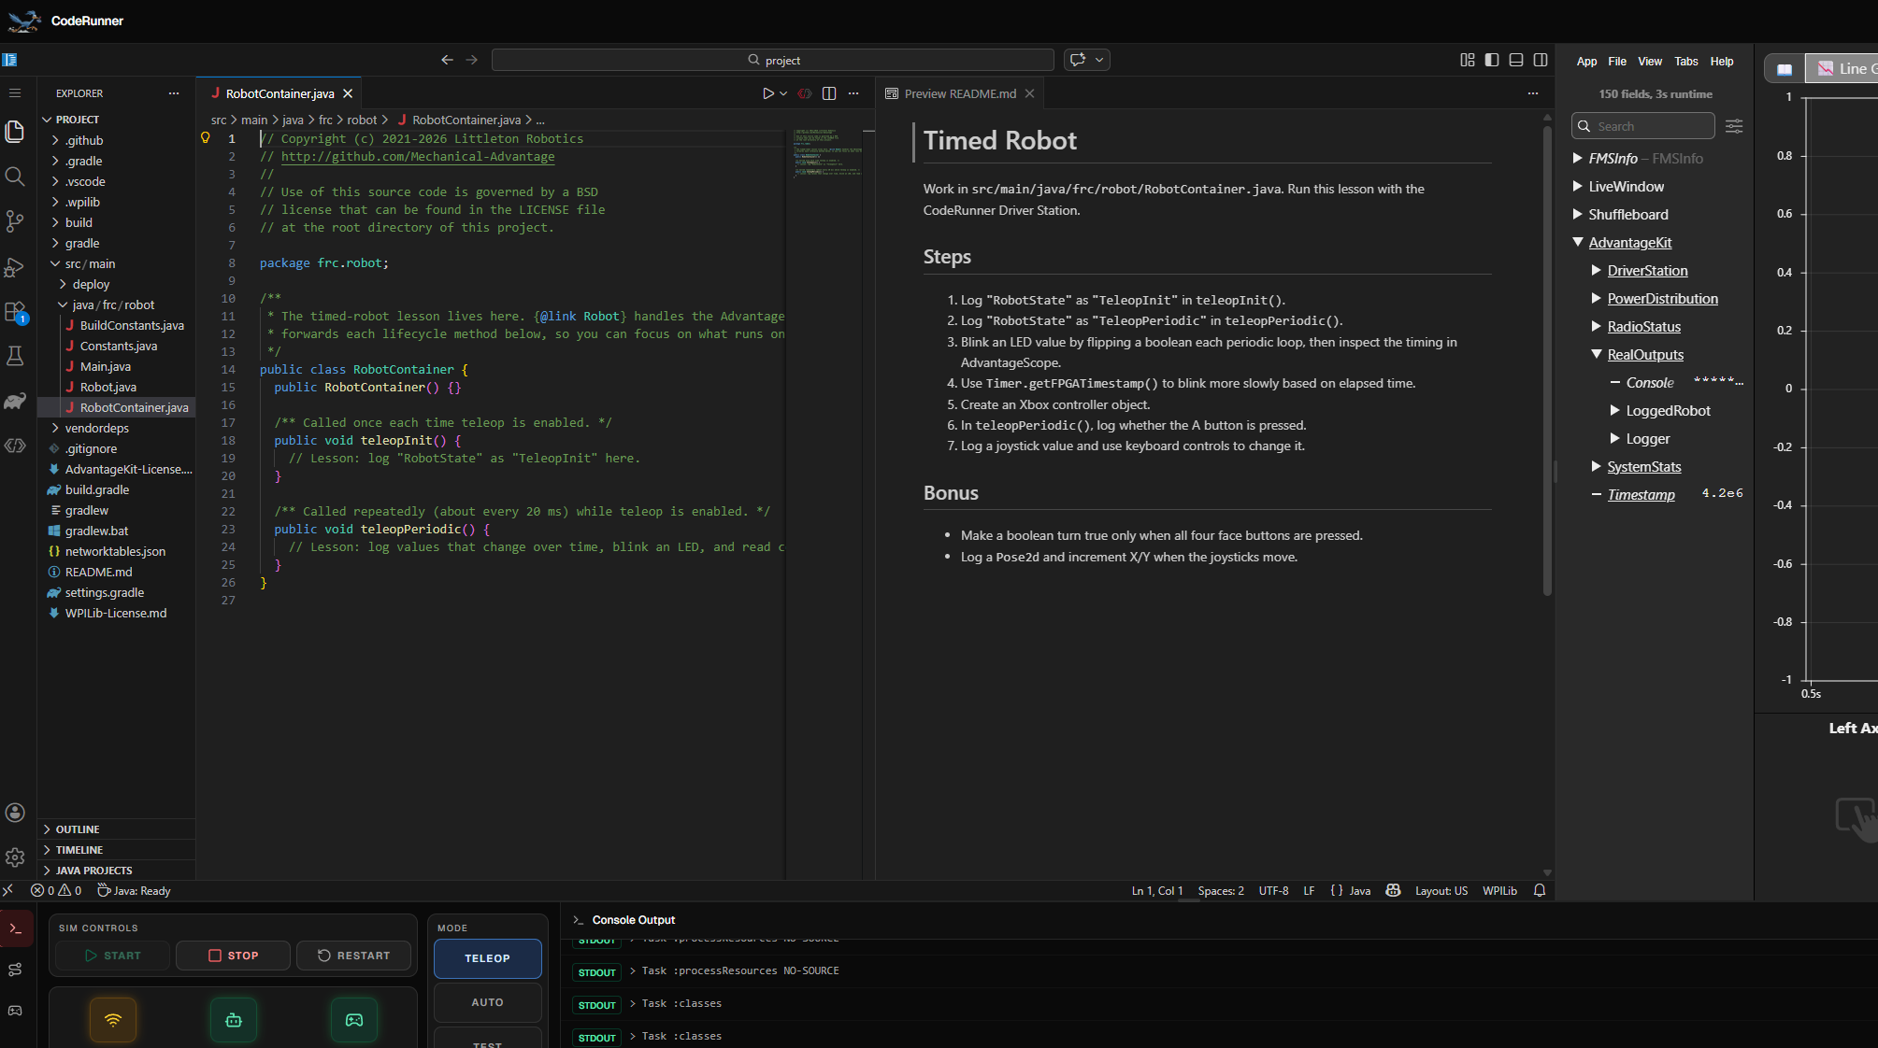Open the Gradle elephant view in the activity bar
This screenshot has height=1048, width=1878.
click(x=15, y=401)
